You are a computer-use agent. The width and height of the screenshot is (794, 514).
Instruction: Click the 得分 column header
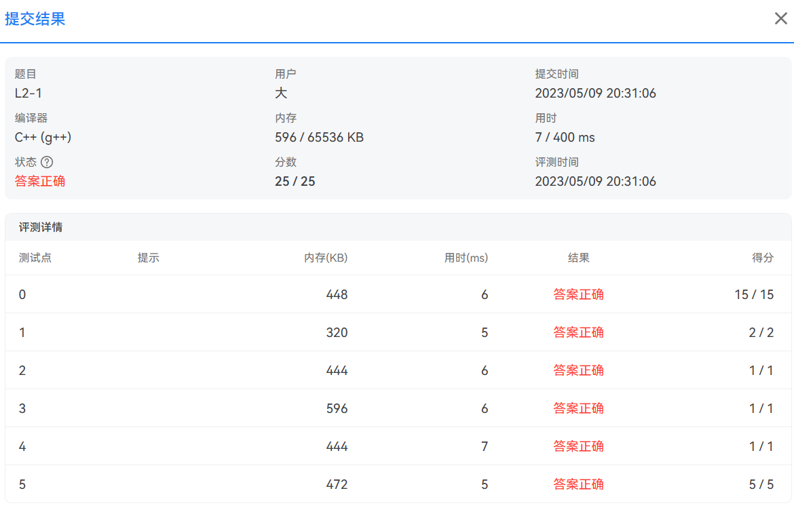pos(763,258)
